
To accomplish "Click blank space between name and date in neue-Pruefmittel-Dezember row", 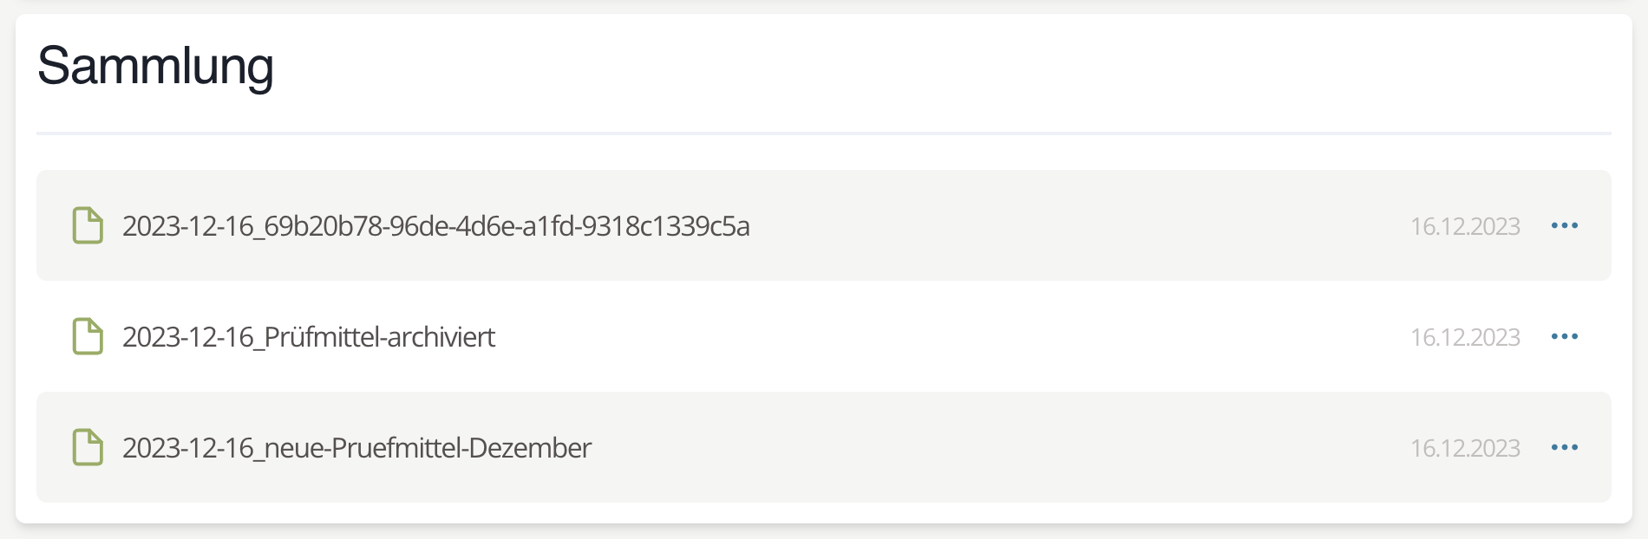I will pyautogui.click(x=997, y=447).
